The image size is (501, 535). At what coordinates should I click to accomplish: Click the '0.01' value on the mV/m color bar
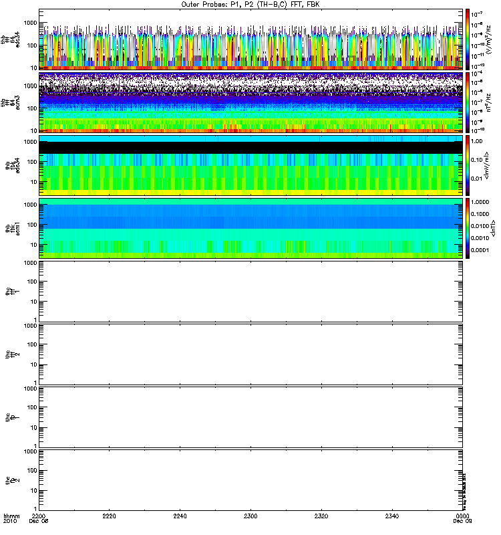click(x=476, y=179)
